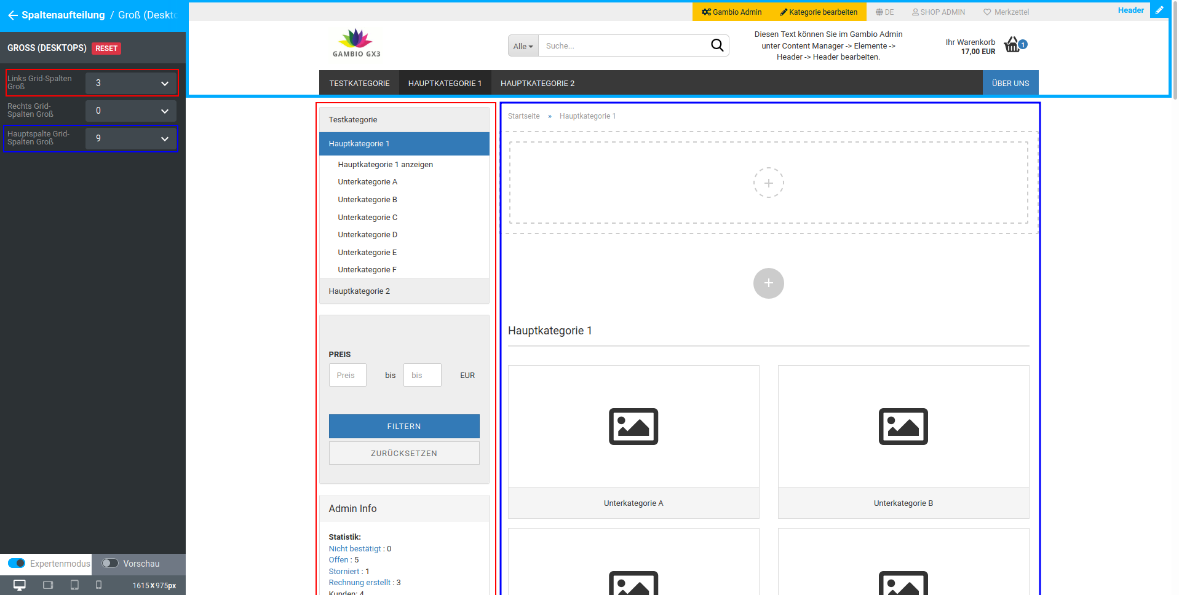
Task: Switch to smartphone viewport
Action: pos(98,585)
